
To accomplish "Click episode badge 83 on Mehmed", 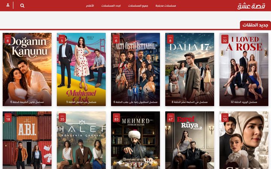I will click(116, 118).
